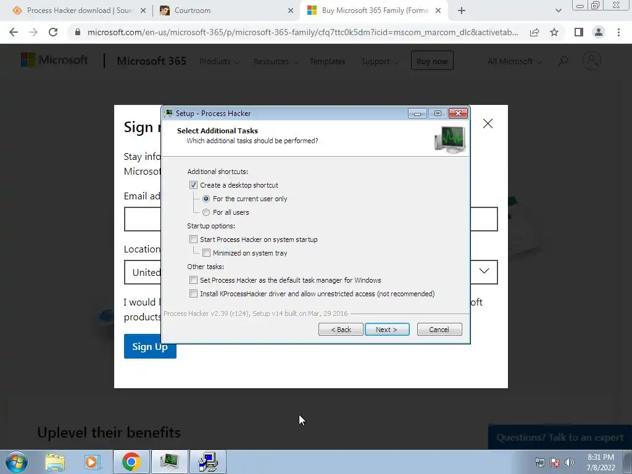Click the volume speaker tray icon
This screenshot has width=632, height=474.
(x=570, y=462)
